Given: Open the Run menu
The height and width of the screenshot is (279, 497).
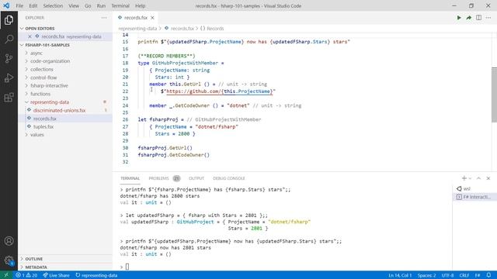Looking at the screenshot, I should click(101, 5).
